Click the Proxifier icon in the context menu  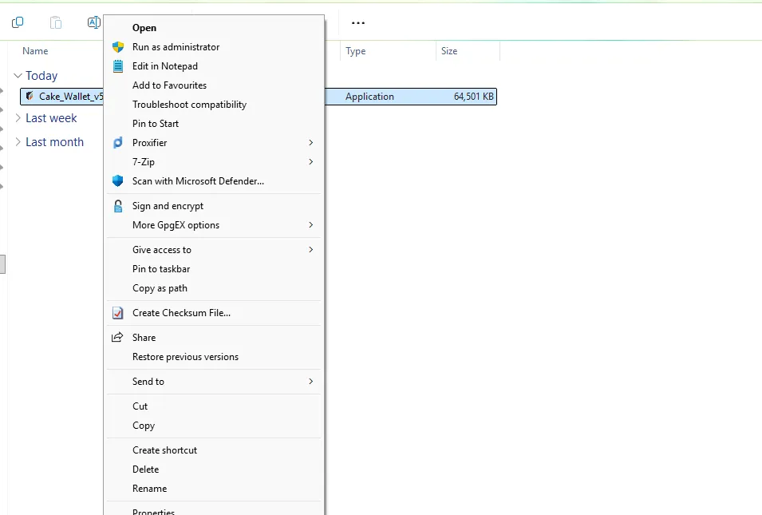(x=118, y=142)
